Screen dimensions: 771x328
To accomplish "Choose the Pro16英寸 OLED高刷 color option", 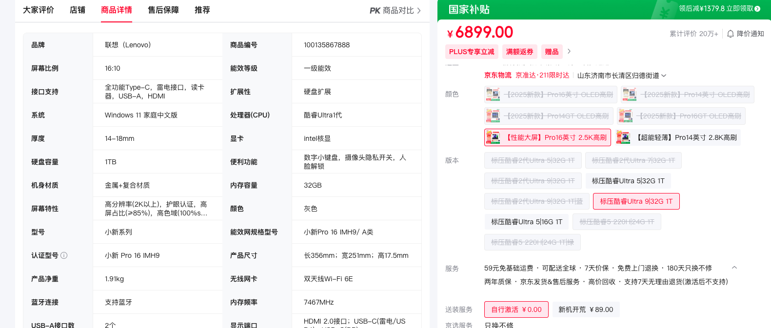I will [x=551, y=95].
